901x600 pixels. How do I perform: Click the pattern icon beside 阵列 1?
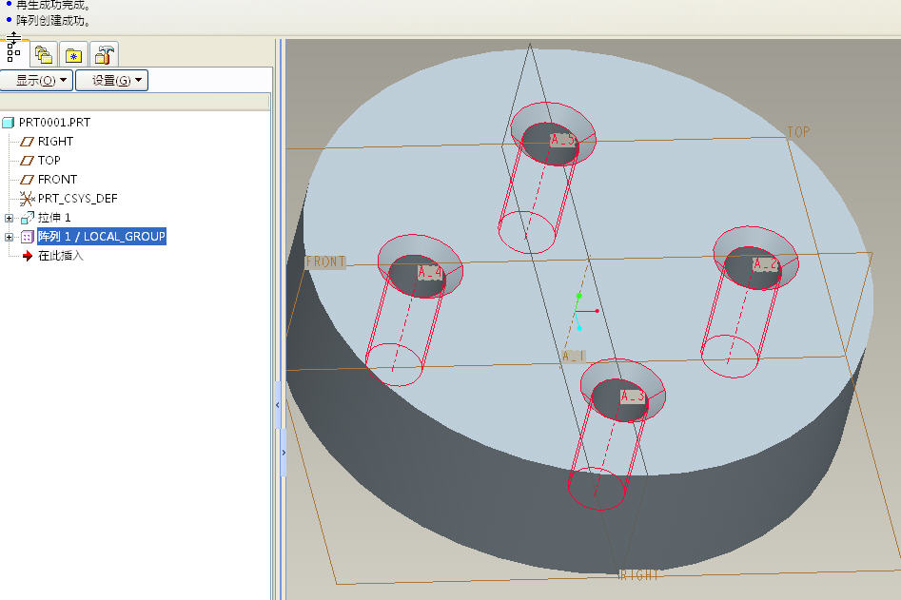[27, 237]
